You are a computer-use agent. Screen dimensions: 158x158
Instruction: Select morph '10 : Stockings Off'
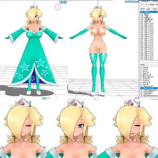point(149,86)
